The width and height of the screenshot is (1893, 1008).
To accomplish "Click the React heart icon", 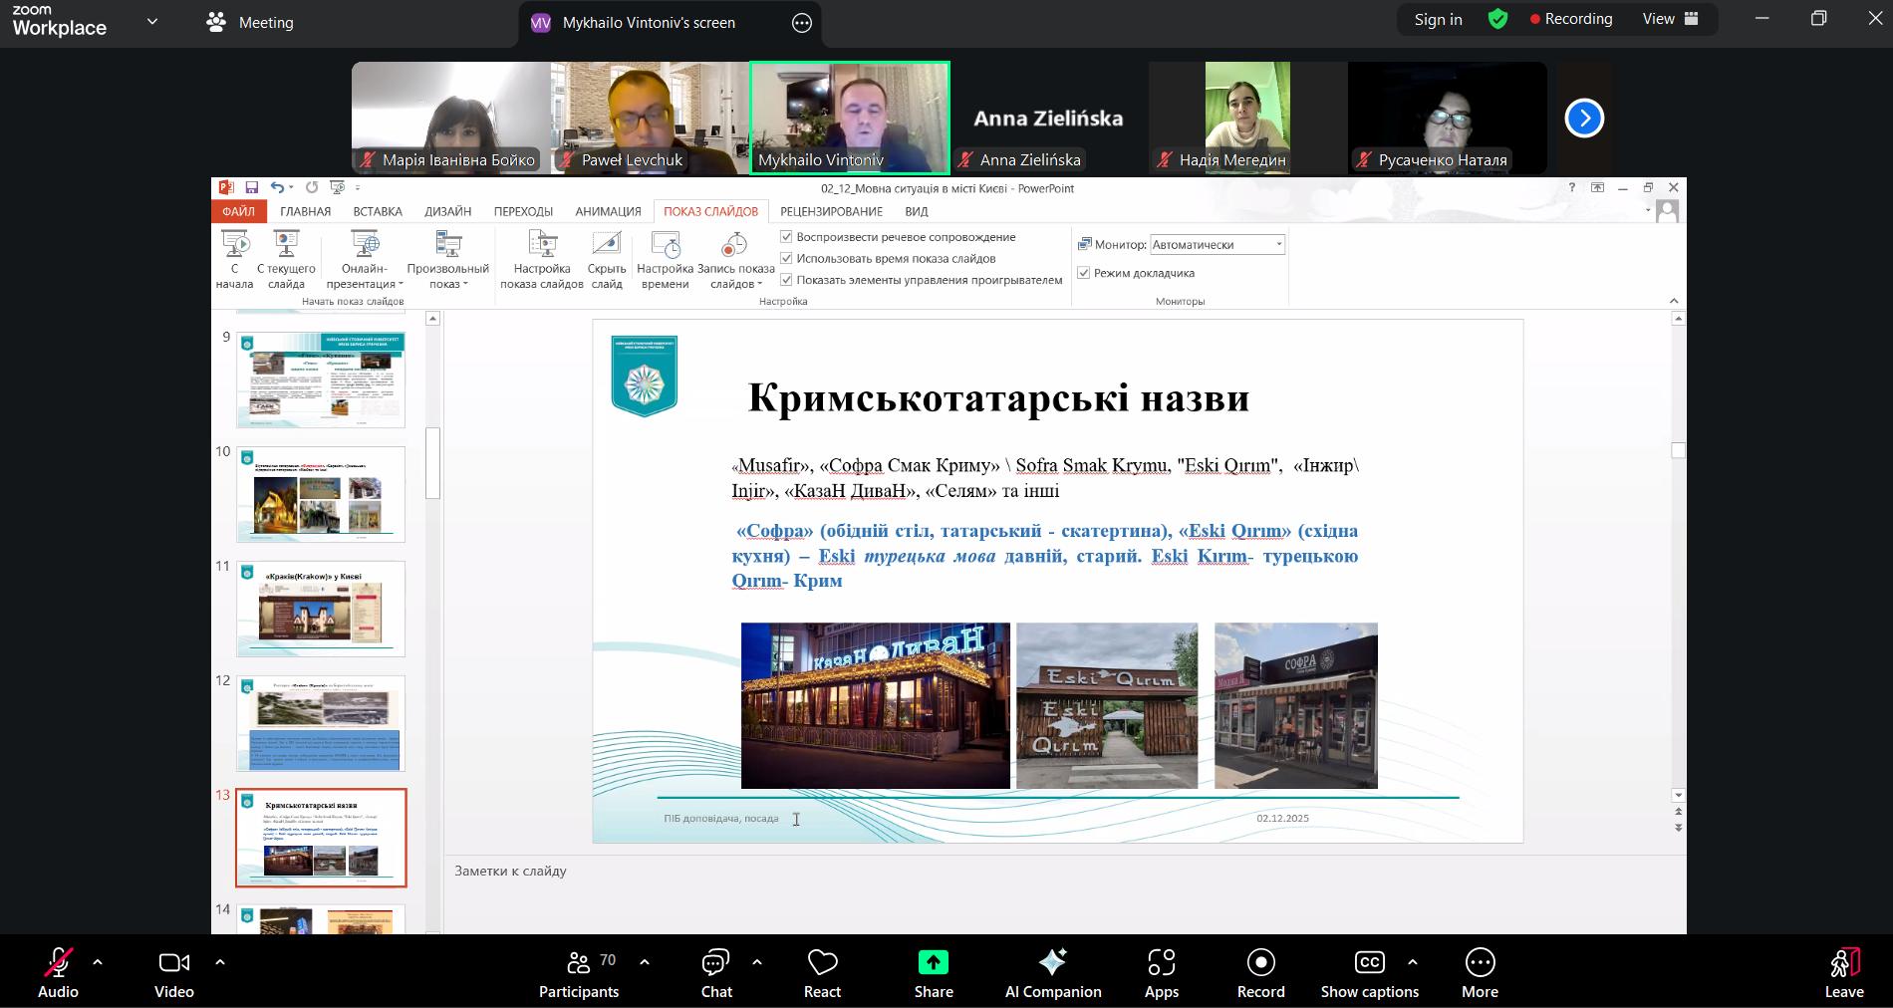I will (x=822, y=962).
